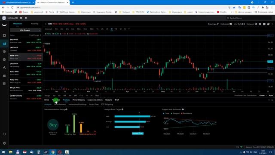Open Windows Start menu
The height and width of the screenshot is (155, 275).
click(3, 152)
